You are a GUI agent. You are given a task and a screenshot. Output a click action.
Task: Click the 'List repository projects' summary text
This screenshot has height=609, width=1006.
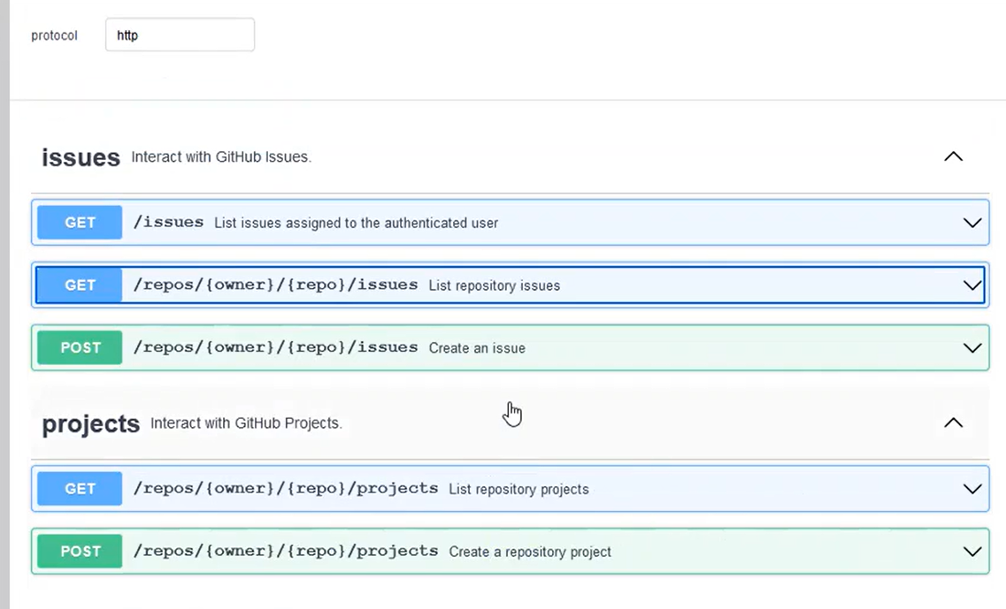coord(518,490)
